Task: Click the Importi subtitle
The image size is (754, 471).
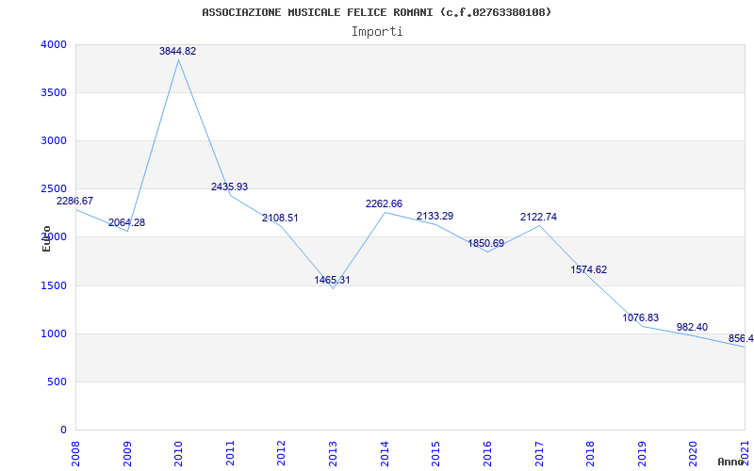Action: click(377, 32)
